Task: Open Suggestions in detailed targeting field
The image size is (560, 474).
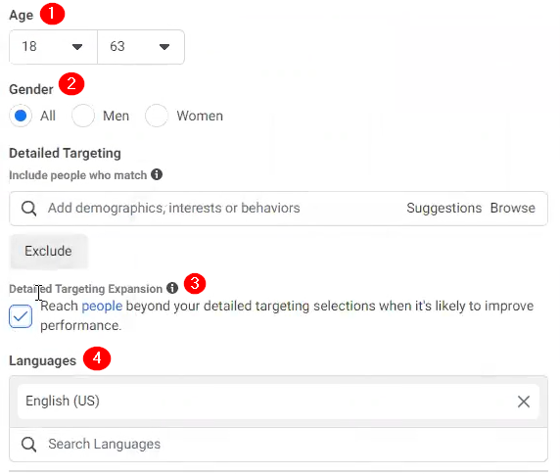Action: (443, 208)
